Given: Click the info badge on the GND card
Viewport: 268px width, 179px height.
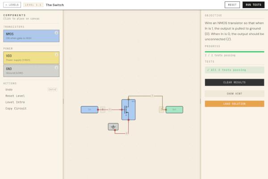Looking at the screenshot, I should pos(56,68).
